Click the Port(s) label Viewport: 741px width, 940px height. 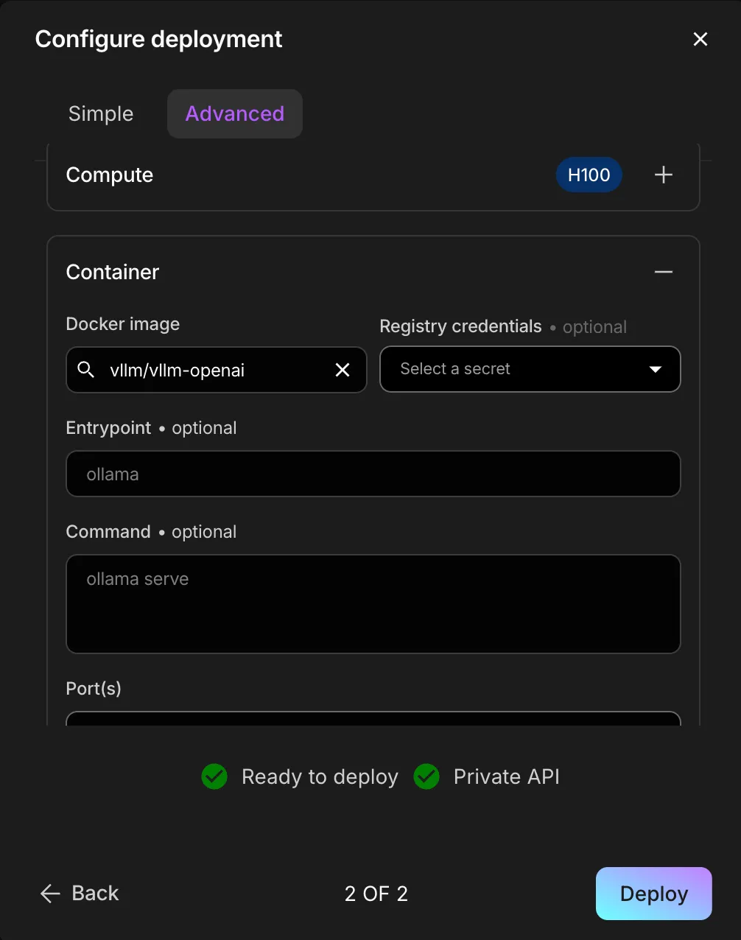click(94, 688)
